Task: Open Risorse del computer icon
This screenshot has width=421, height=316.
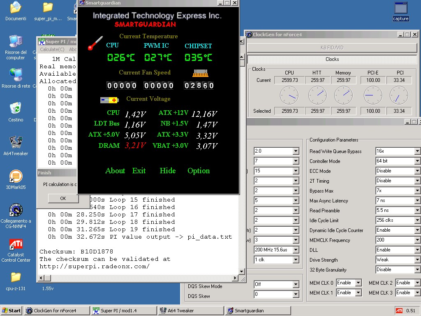Action: pyautogui.click(x=16, y=42)
